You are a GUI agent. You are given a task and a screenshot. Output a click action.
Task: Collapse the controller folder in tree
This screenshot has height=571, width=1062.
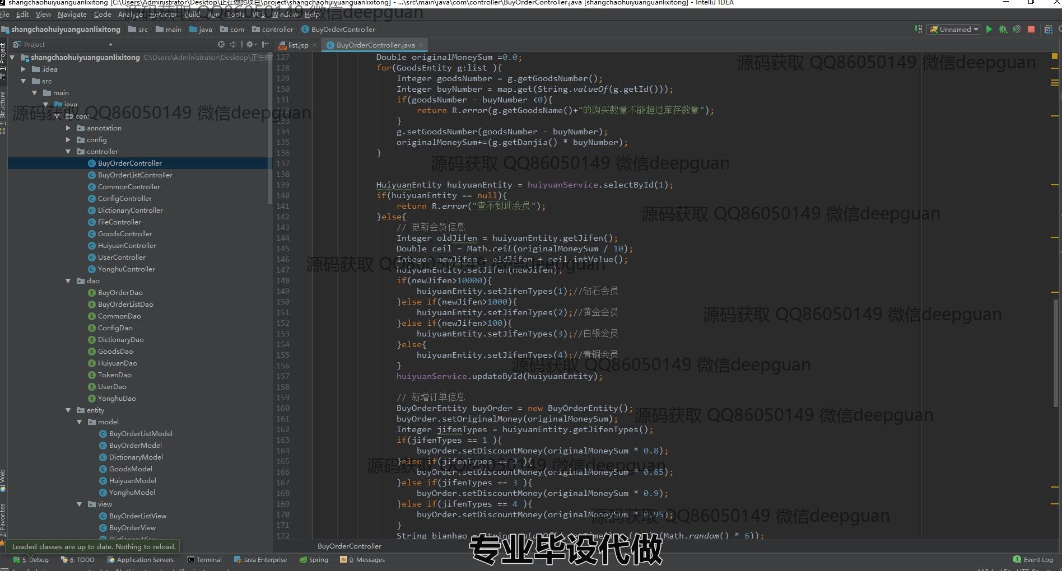[68, 152]
